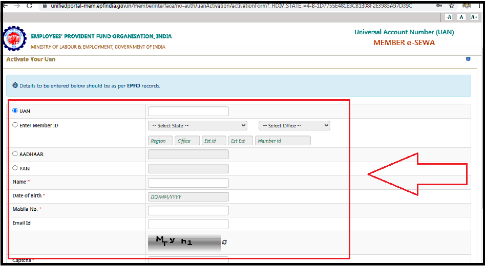This screenshot has height=266, width=485.
Task: Pick the PAN radio option
Action: (15, 168)
